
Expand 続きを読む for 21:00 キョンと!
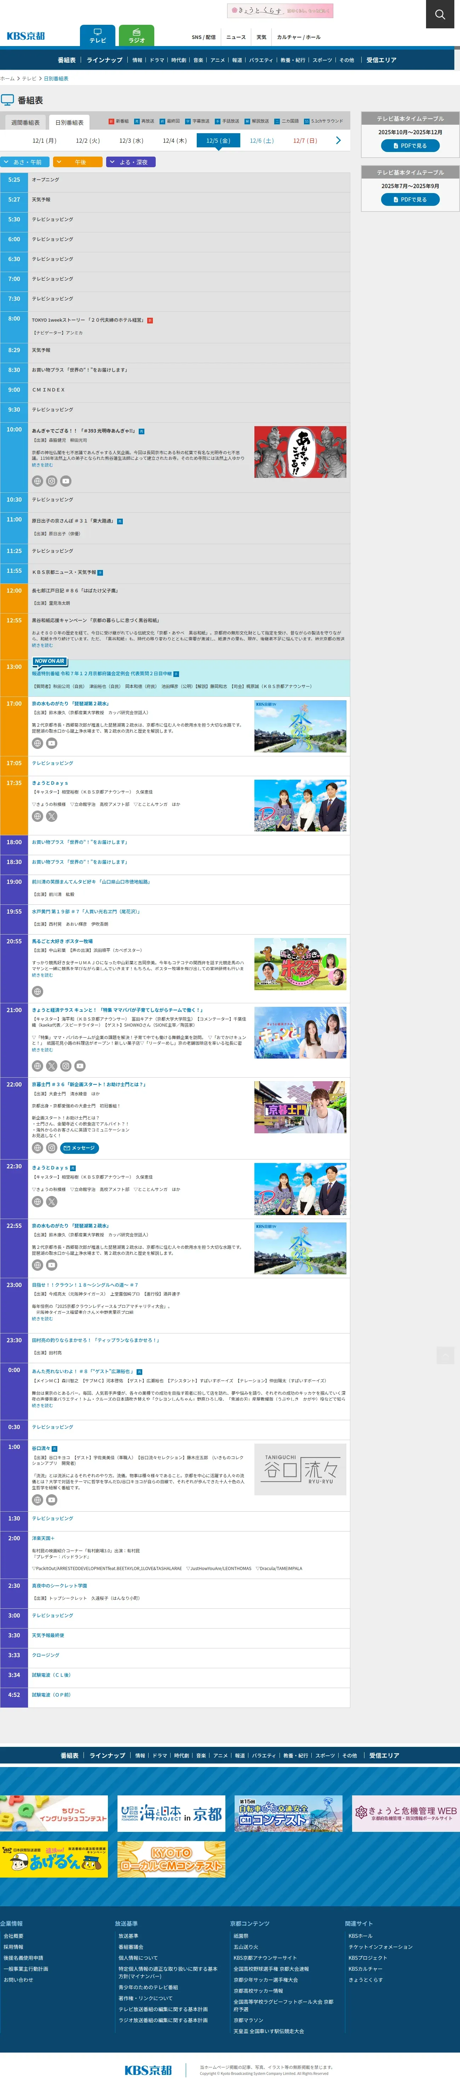(42, 1050)
